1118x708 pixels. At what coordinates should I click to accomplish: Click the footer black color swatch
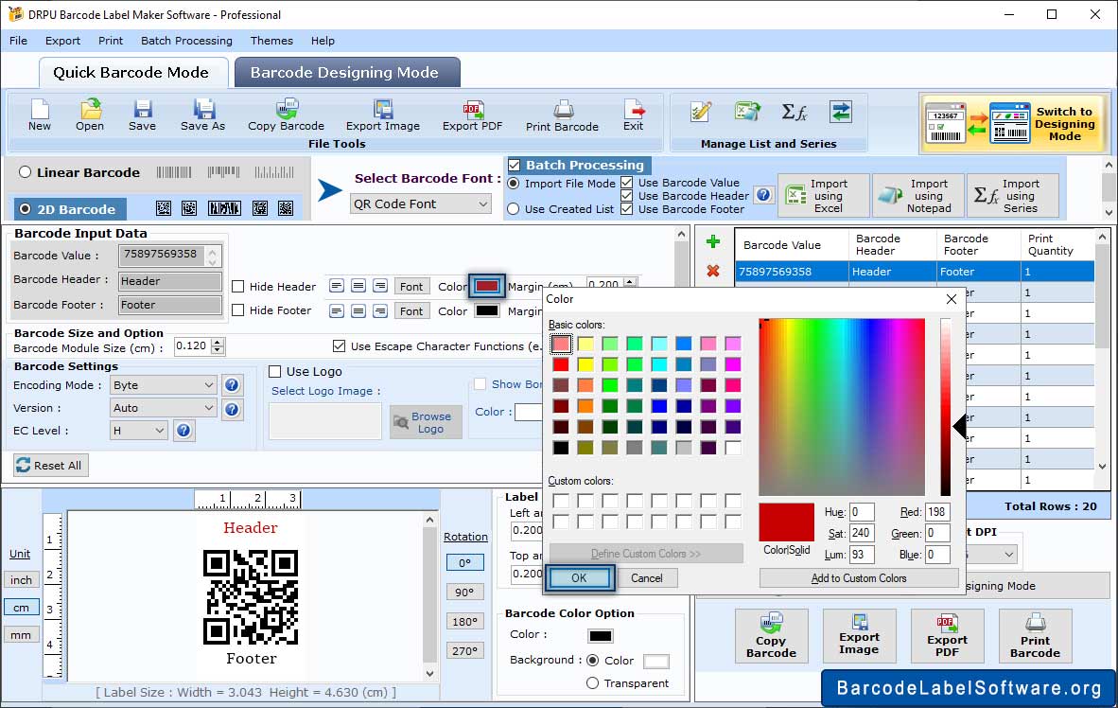[487, 310]
